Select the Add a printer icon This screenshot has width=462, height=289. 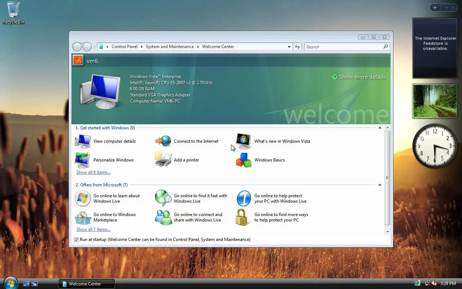164,160
